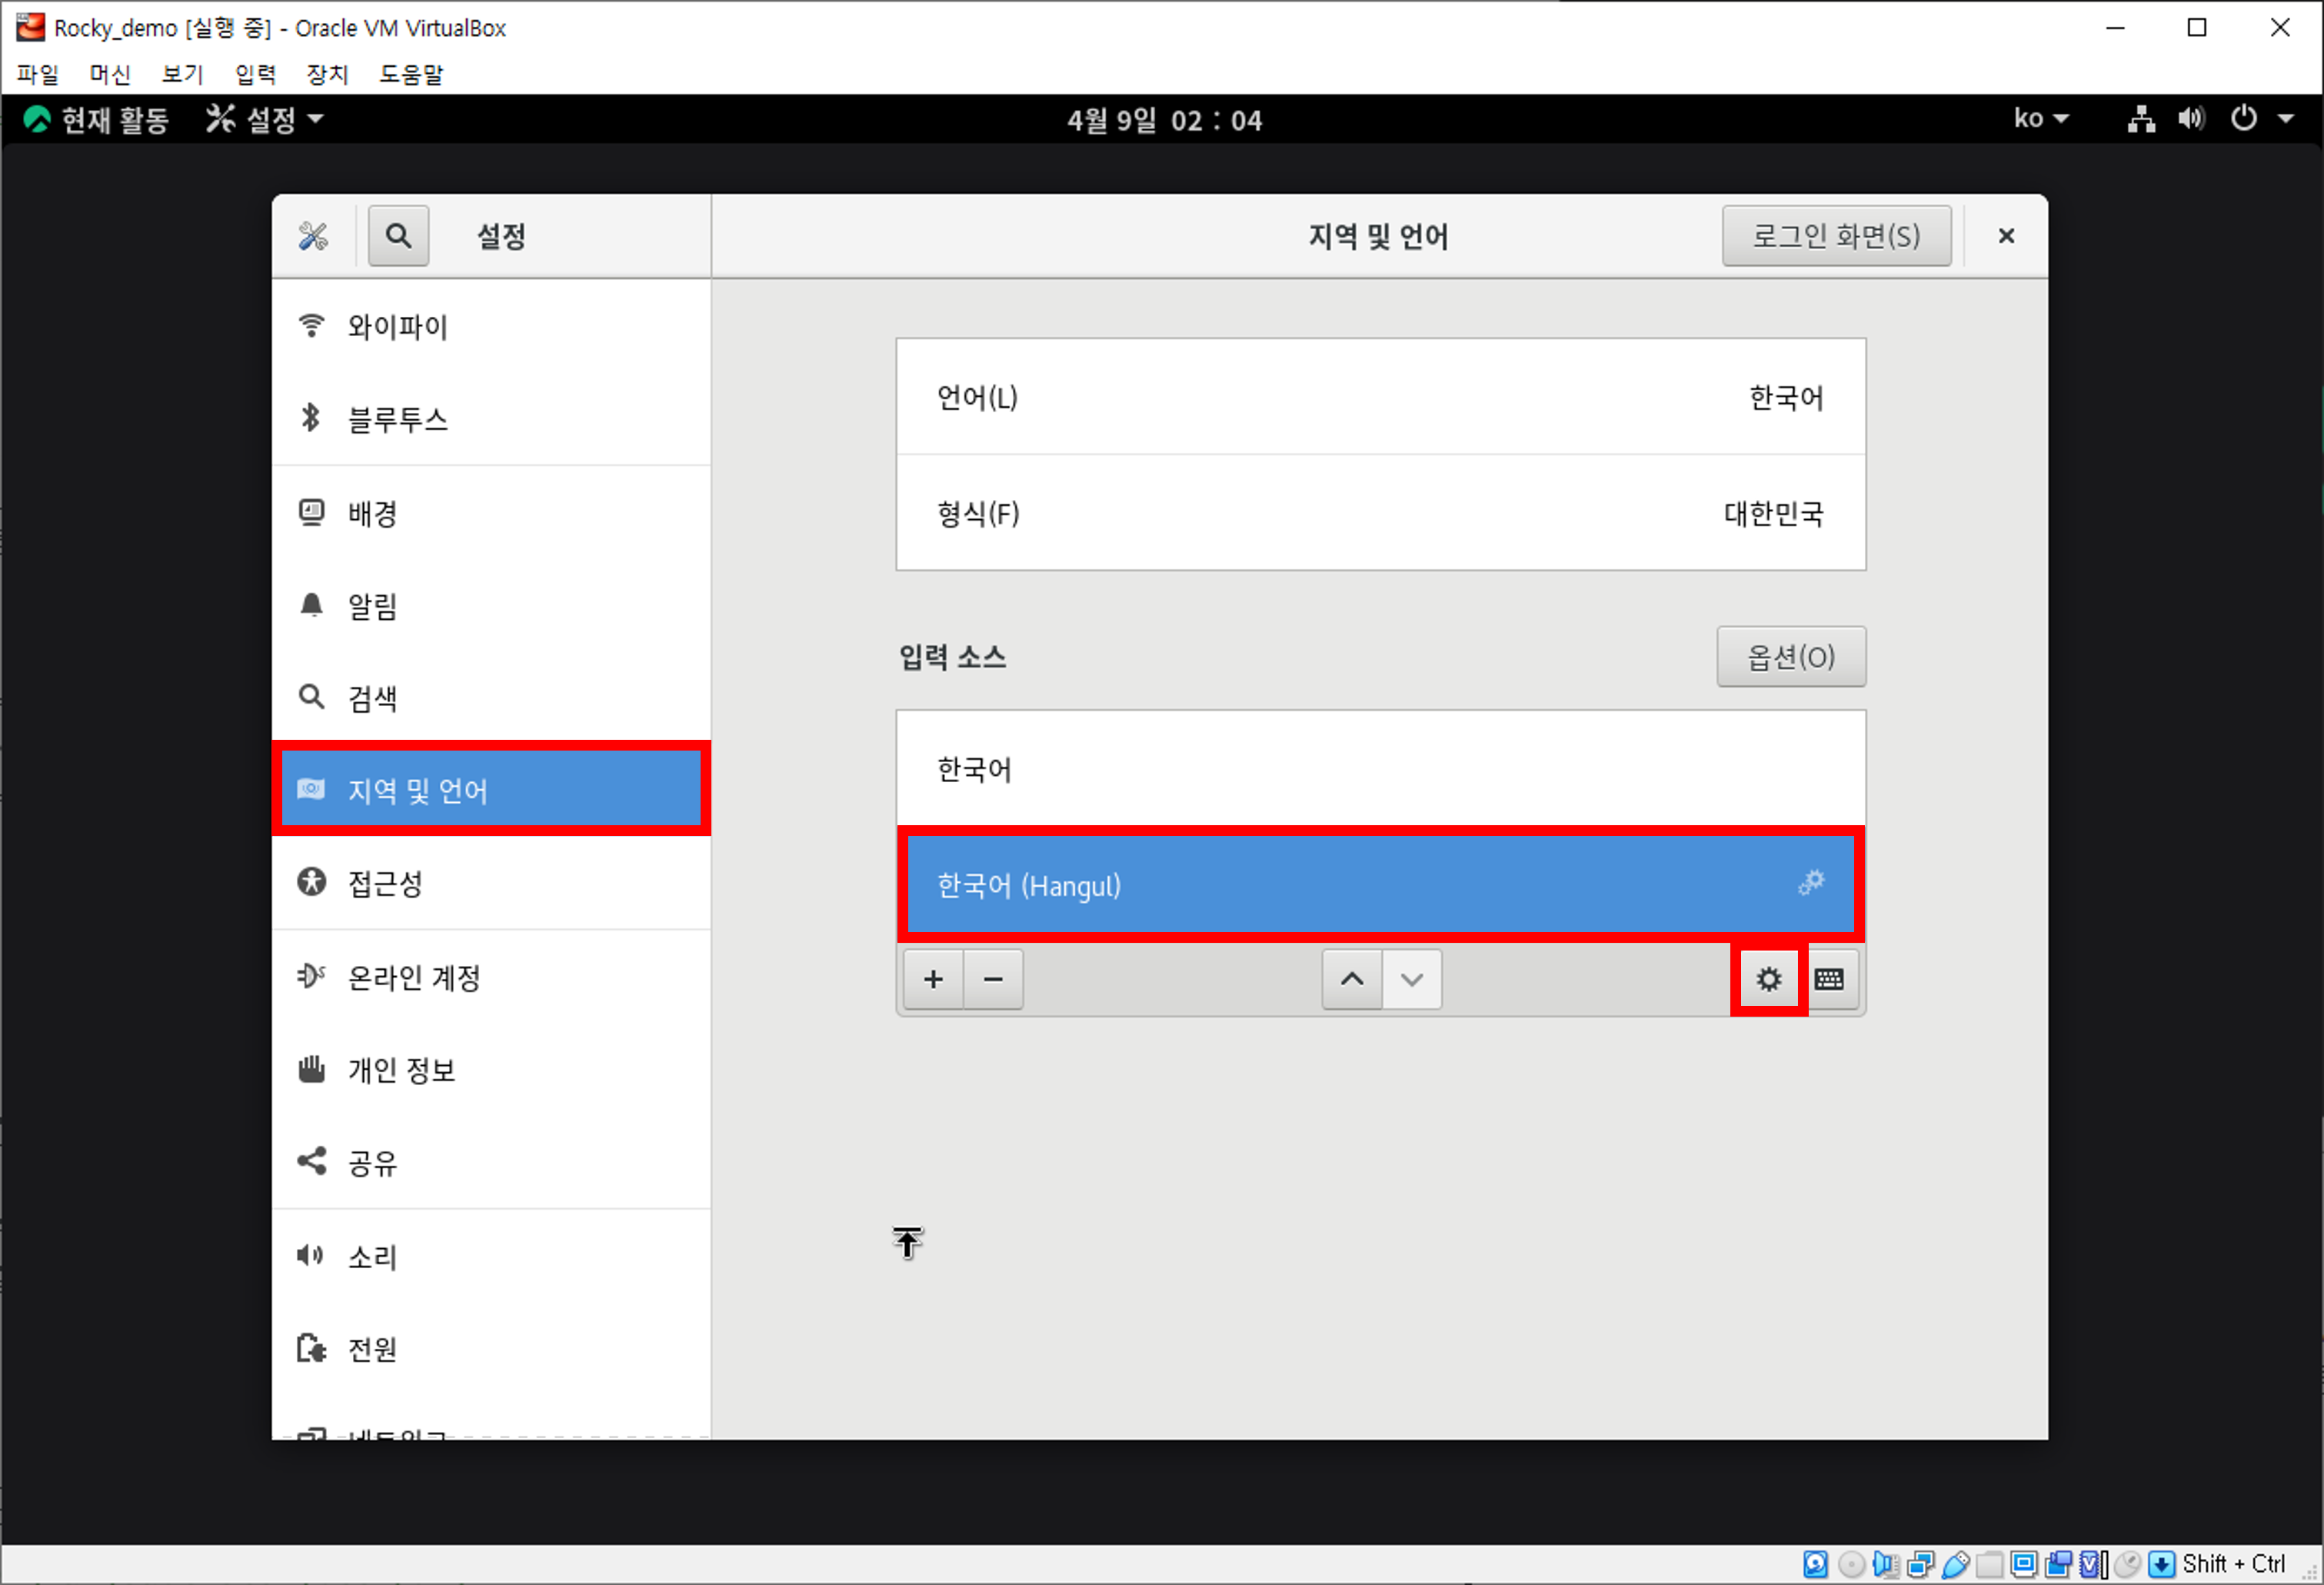Add a new input source with plus button
The width and height of the screenshot is (2324, 1585).
pyautogui.click(x=933, y=979)
